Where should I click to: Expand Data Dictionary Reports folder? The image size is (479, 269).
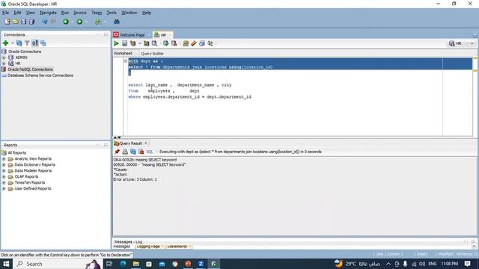[4, 164]
